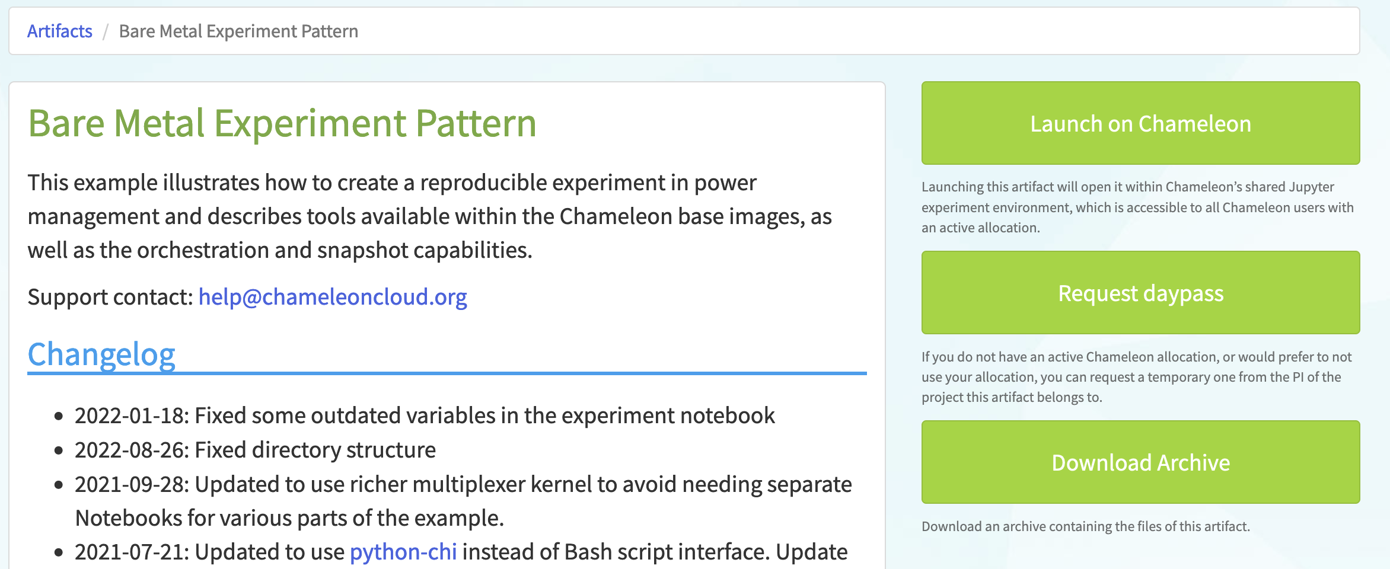Click the 2021-07-21 changelog entry text
The width and height of the screenshot is (1390, 569).
[461, 552]
